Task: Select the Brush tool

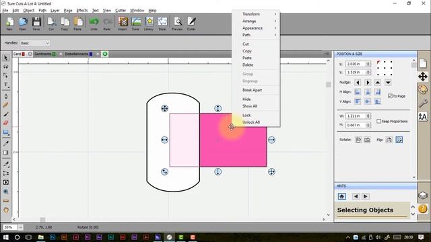Action: [x=6, y=114]
